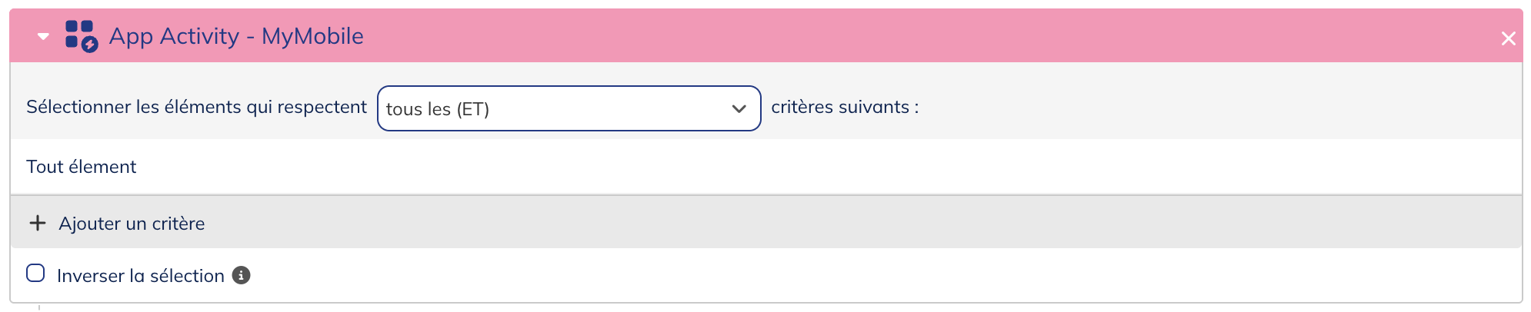Click the 'Ajouter un critère' button
The image size is (1531, 312).
(x=132, y=224)
